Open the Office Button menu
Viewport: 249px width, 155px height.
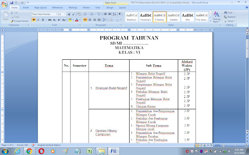[4, 4]
